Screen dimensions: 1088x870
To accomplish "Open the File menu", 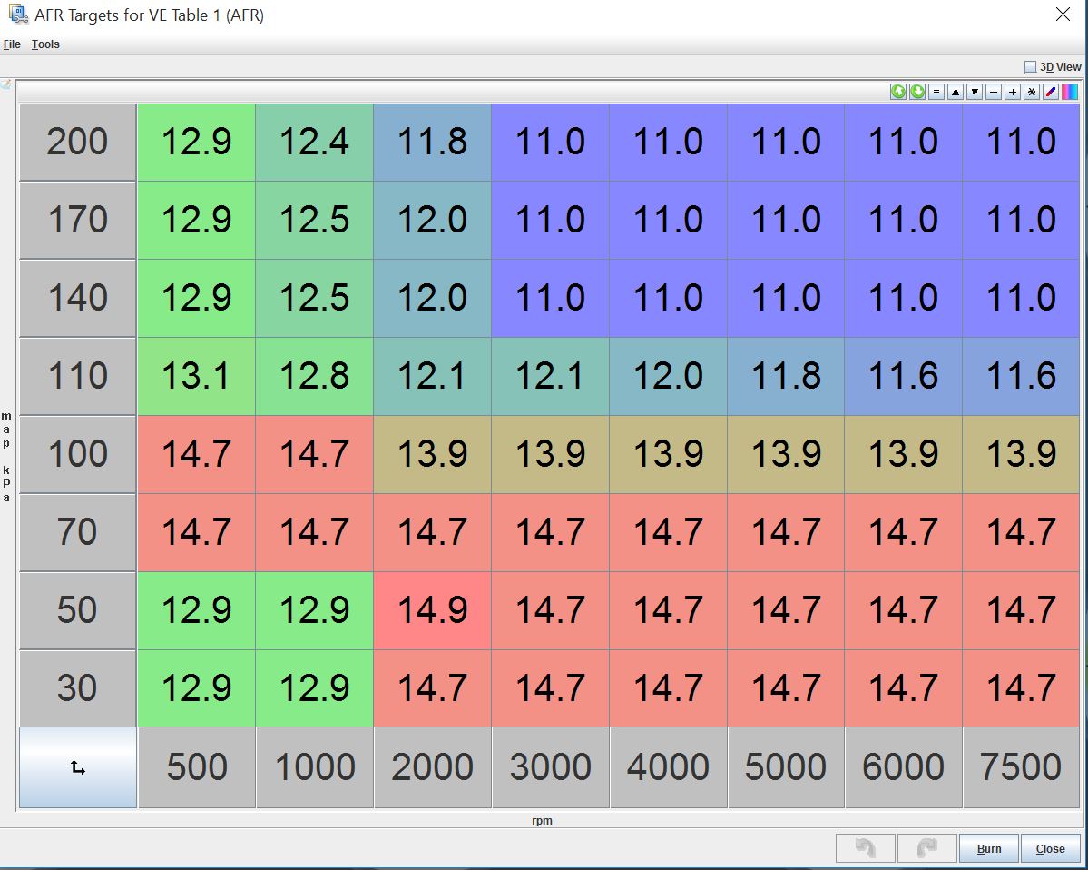I will pyautogui.click(x=12, y=44).
